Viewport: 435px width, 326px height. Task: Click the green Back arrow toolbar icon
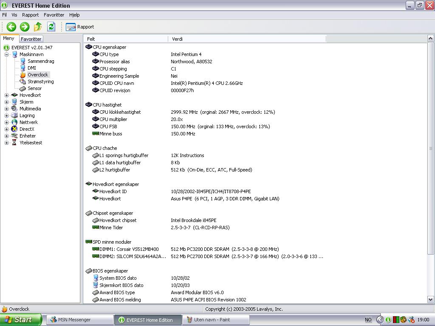point(11,27)
